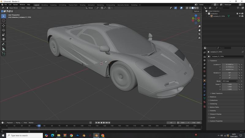Image resolution: width=245 pixels, height=138 pixels.
Task: Click the Options button in viewport header
Action: click(x=198, y=11)
